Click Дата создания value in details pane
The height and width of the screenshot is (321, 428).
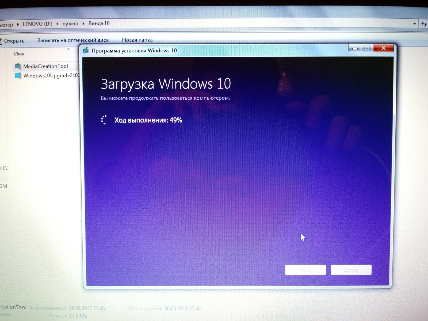coord(182,308)
